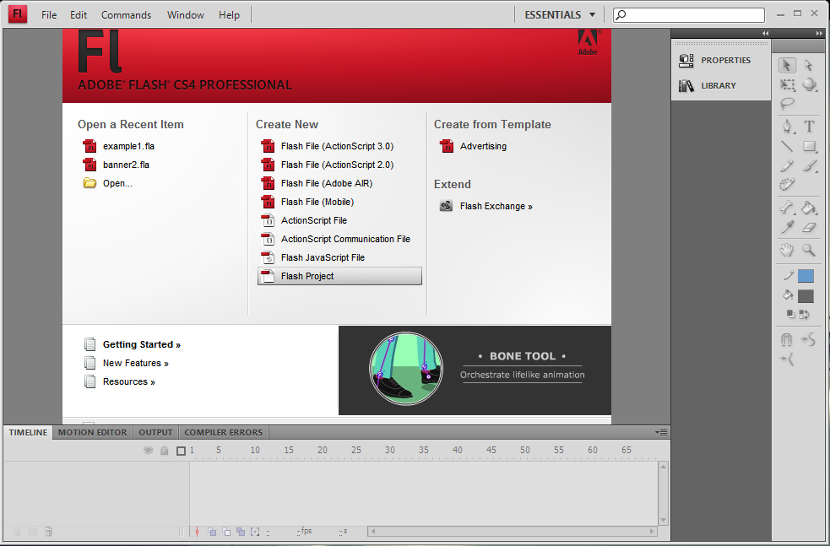
Task: Activate the Pen tool
Action: click(x=787, y=127)
